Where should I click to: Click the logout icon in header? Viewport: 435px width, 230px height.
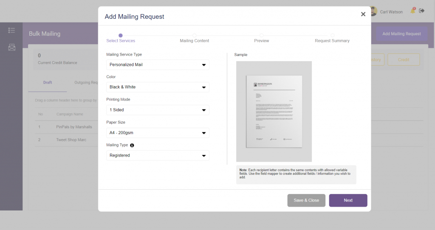tap(422, 11)
